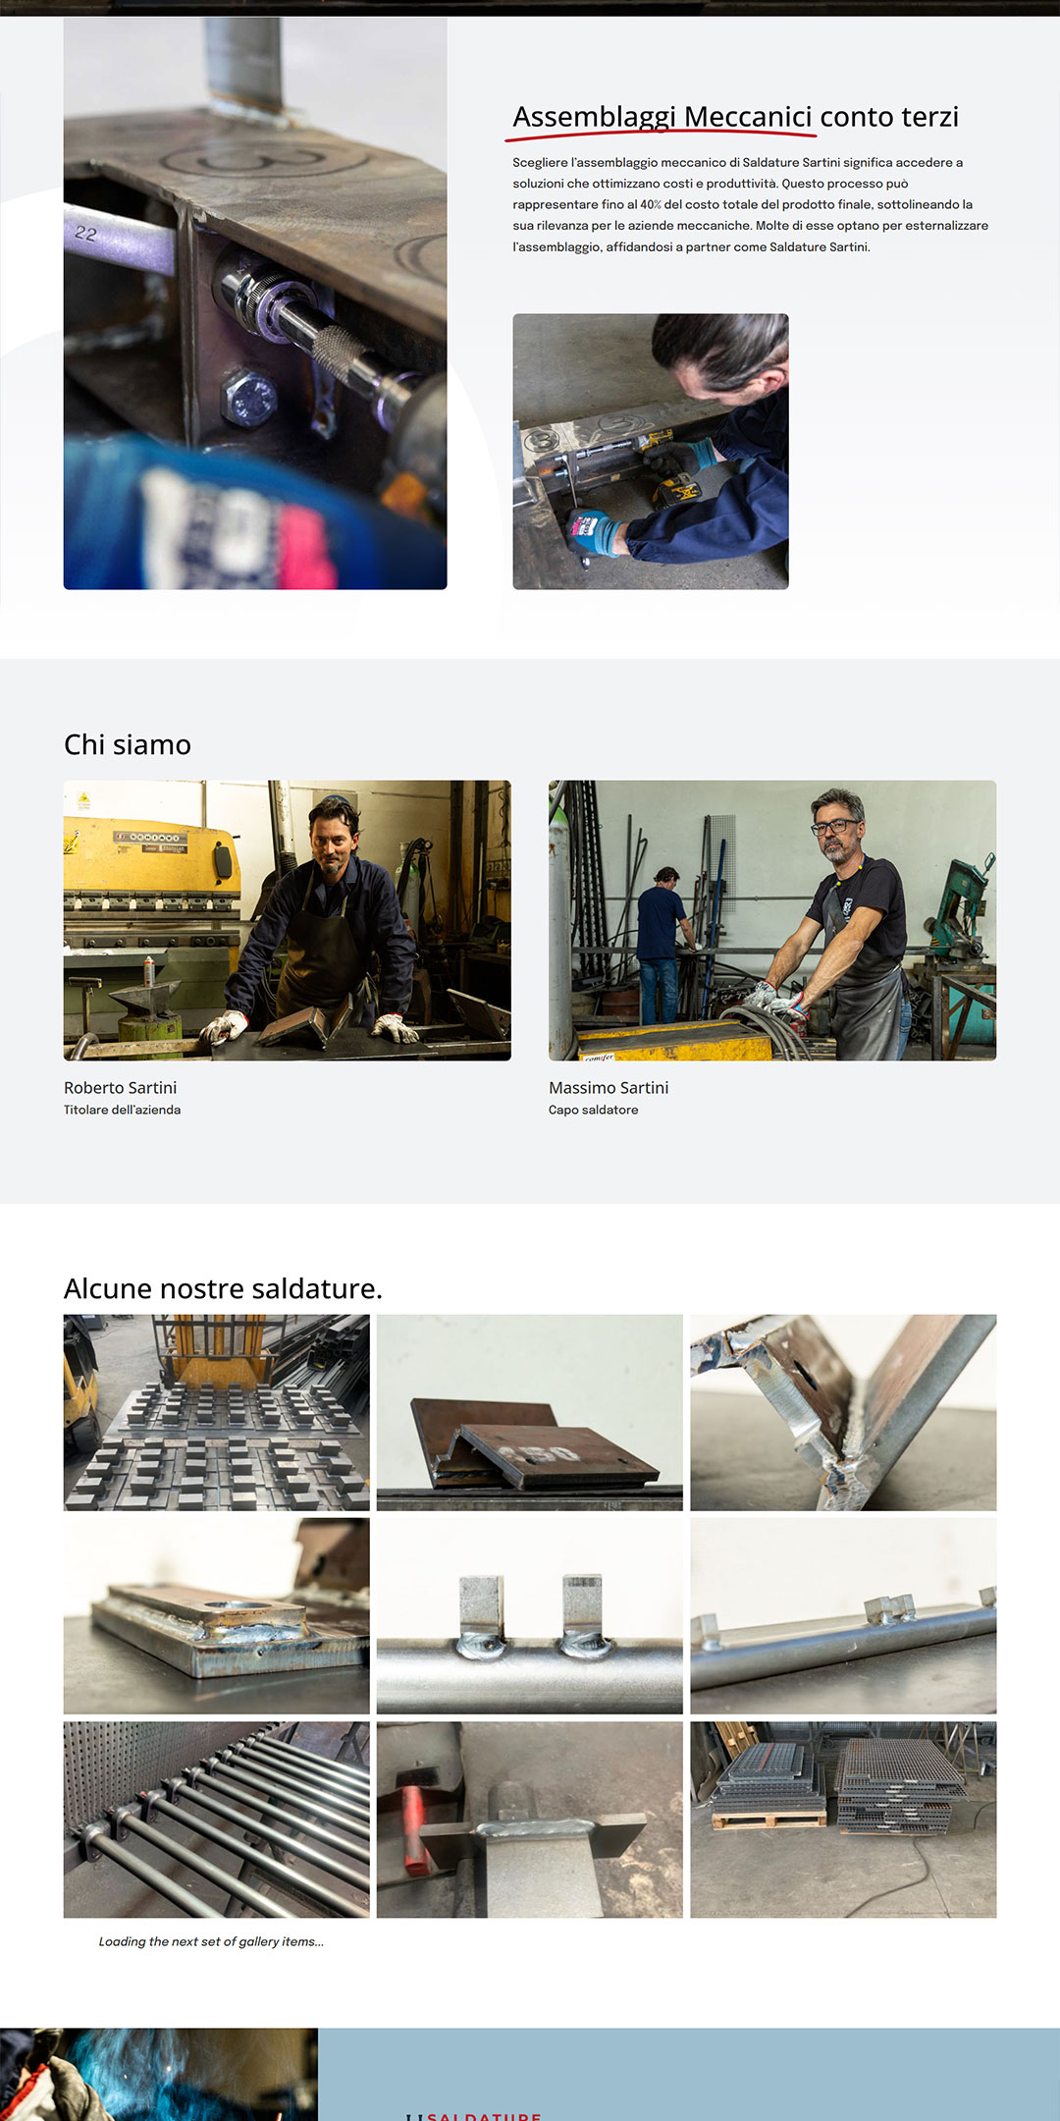Open gallery image of plate with circular hole
Screen dimensions: 1060x2121
[217, 1616]
